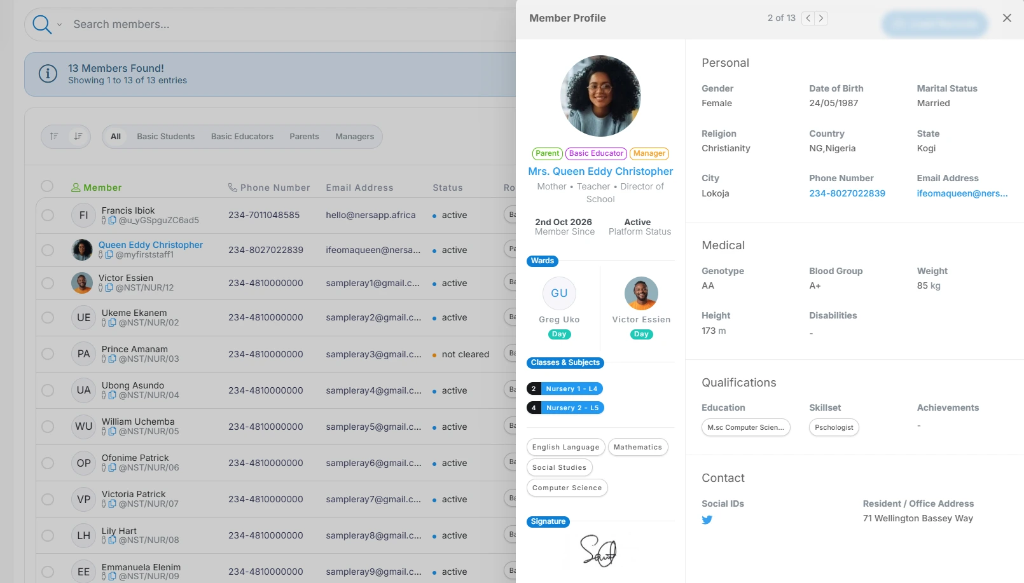Select the Ubong Asundo row checkbox

pos(48,390)
